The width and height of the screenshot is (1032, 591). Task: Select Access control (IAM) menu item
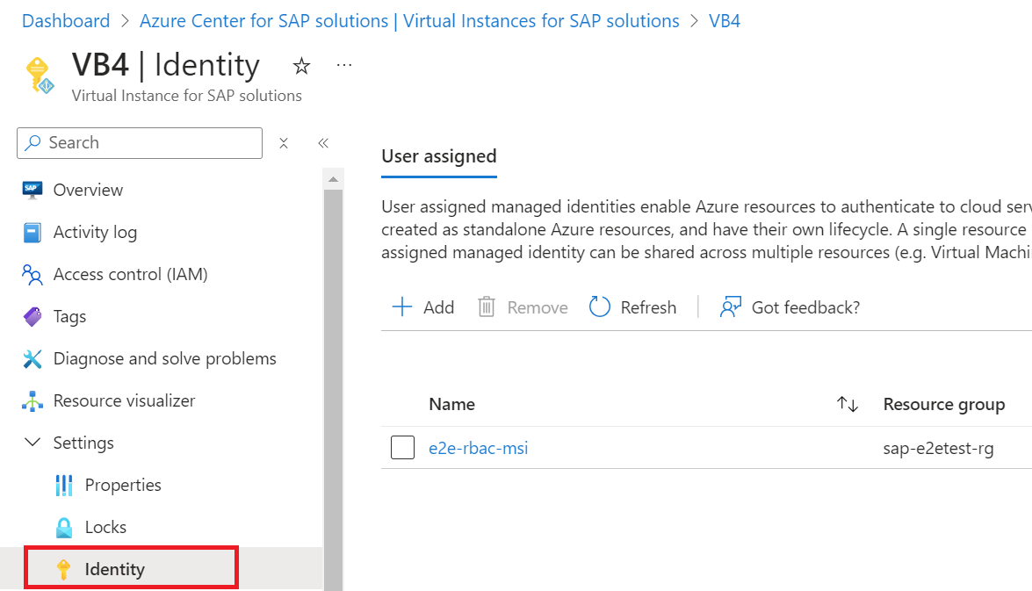tap(130, 274)
